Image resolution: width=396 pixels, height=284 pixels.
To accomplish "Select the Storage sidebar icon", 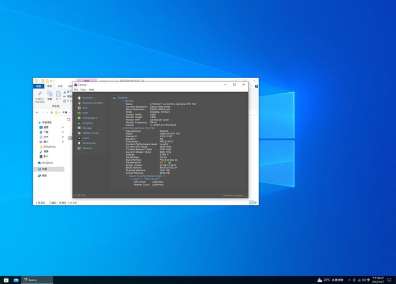I will pyautogui.click(x=79, y=128).
